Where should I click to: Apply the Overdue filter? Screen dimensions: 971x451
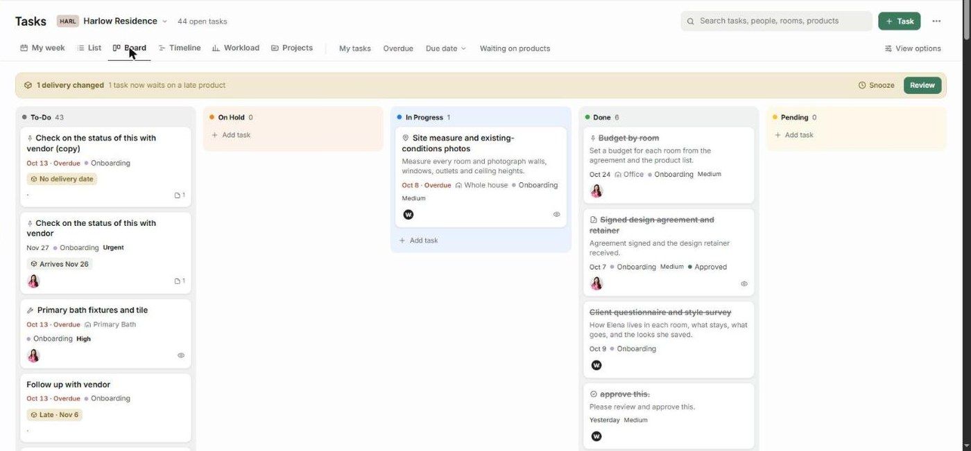(x=398, y=48)
